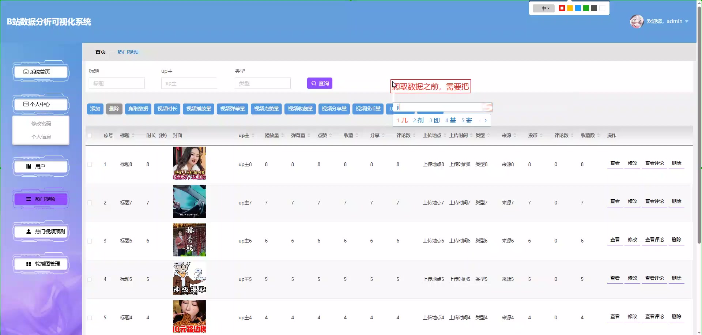Choose IME candidate 1 几
Image resolution: width=702 pixels, height=335 pixels.
coord(402,120)
